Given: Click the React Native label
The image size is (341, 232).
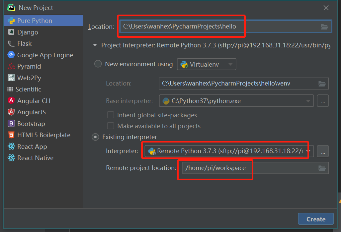Looking at the screenshot, I should click(x=35, y=158).
